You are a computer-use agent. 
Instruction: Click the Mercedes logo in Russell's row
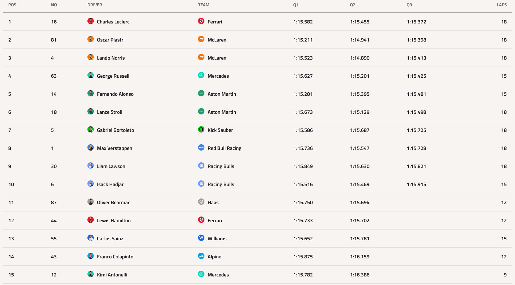tap(201, 75)
